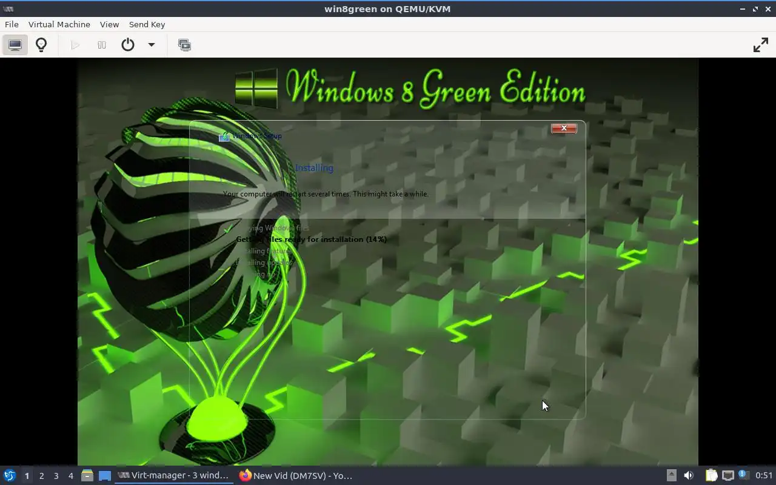776x485 pixels.
Task: Click the Windows Setup title icon
Action: [x=224, y=136]
